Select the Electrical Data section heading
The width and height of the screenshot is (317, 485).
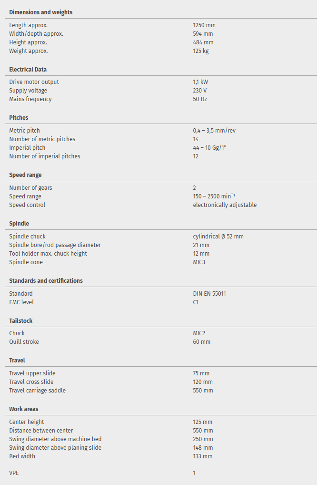pyautogui.click(x=28, y=70)
